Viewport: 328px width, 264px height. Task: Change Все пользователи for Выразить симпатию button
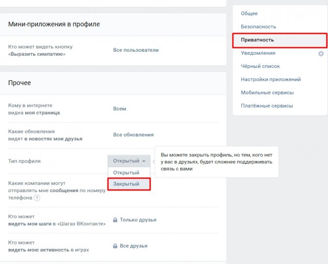click(x=136, y=50)
